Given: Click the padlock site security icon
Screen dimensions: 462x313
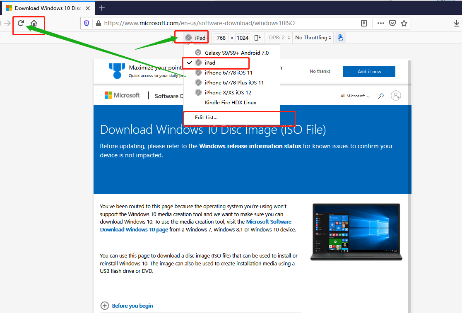Looking at the screenshot, I should 99,23.
